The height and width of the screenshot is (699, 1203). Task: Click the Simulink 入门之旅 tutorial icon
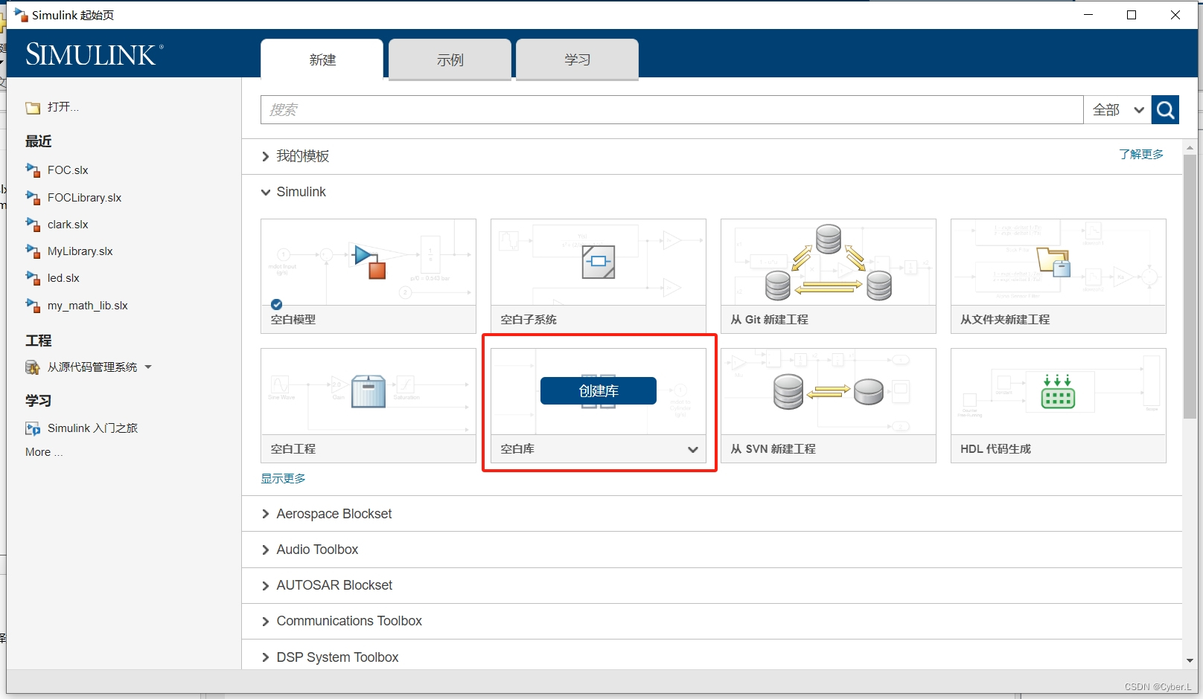[x=33, y=428]
